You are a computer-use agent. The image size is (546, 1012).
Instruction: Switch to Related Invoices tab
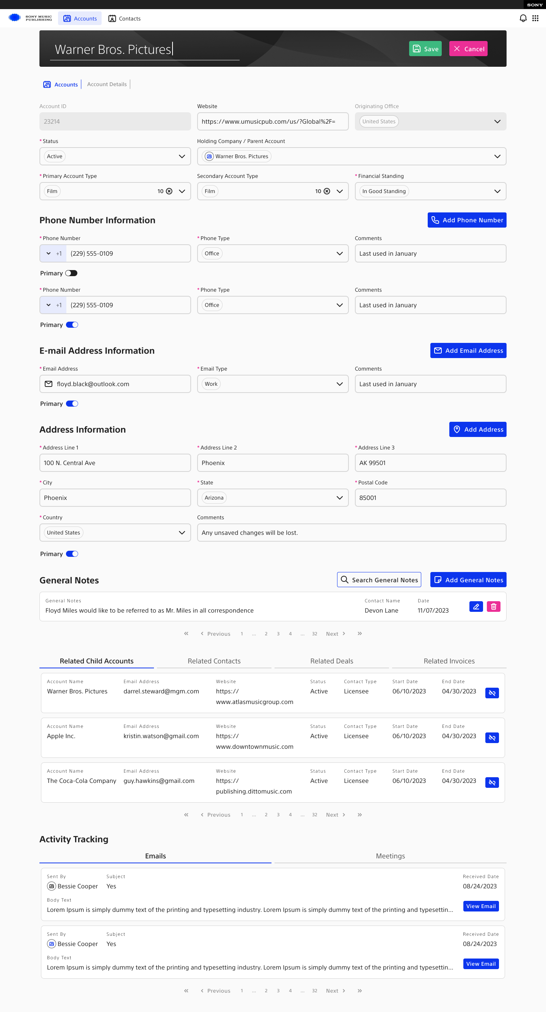tap(449, 661)
